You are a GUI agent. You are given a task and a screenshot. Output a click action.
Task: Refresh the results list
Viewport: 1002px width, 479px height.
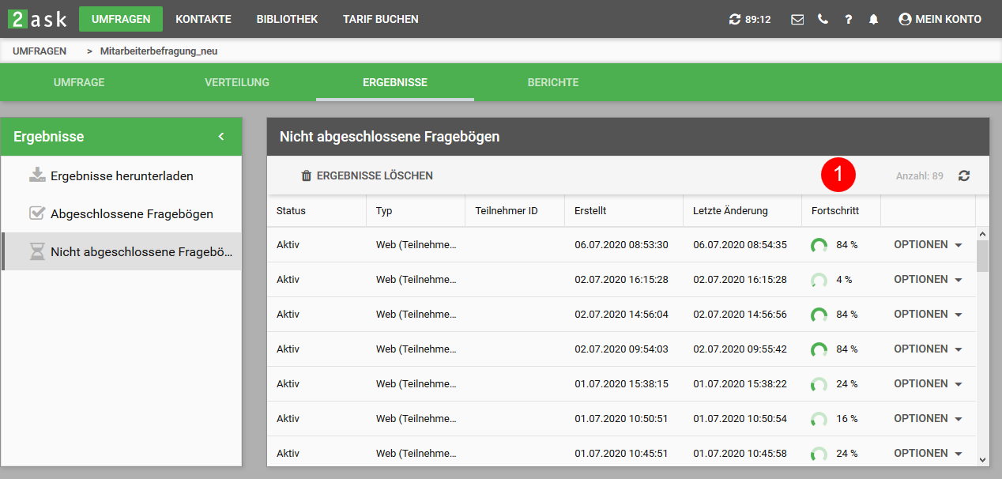pyautogui.click(x=964, y=175)
